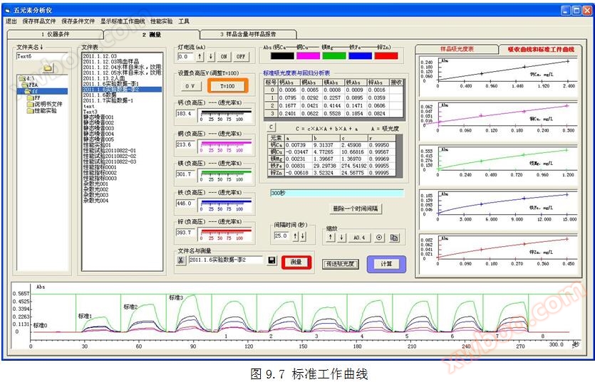Screen dimensions: 595x382
Task: Click the circular target icon in zoom group
Action: (378, 237)
